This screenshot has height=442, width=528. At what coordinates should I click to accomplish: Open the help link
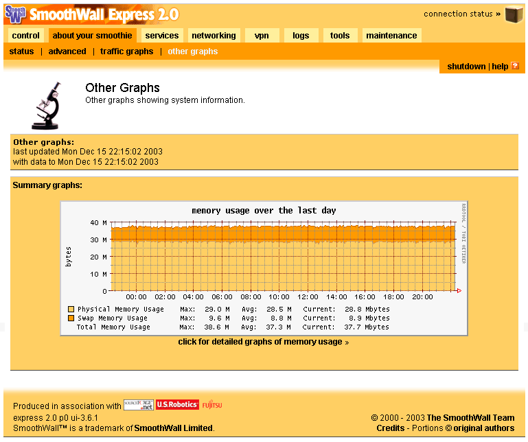click(x=500, y=67)
